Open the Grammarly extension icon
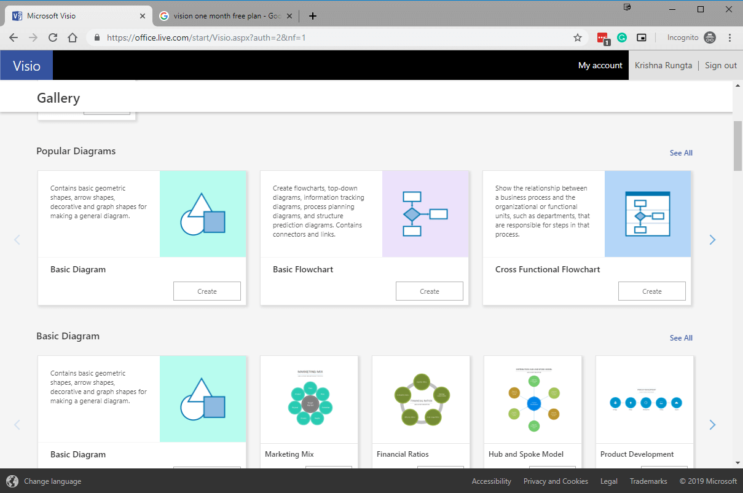This screenshot has height=493, width=743. click(x=622, y=37)
